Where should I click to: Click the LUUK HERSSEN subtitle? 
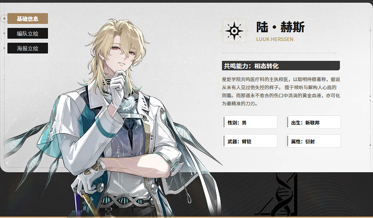tap(275, 39)
